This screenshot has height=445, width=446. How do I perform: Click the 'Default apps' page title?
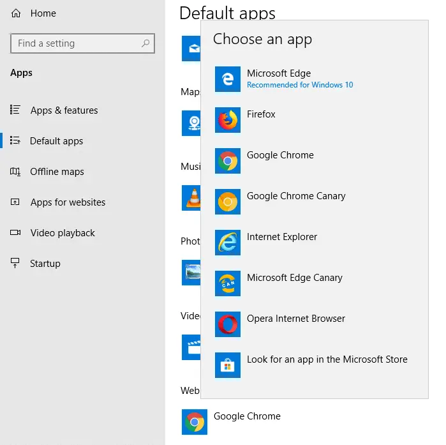228,13
